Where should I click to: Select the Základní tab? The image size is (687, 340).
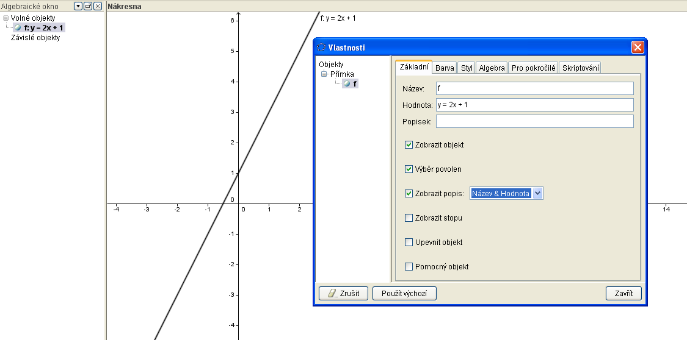[414, 67]
